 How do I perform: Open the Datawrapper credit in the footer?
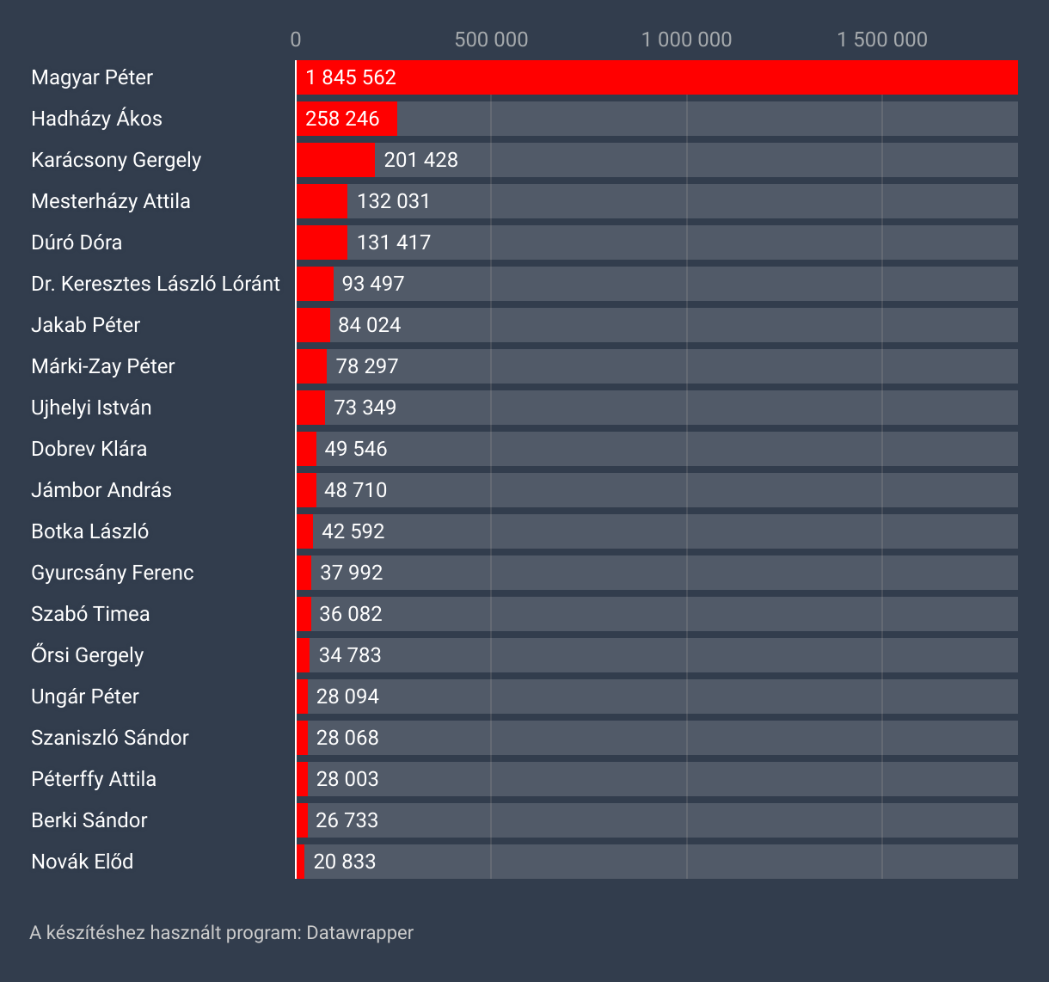point(359,932)
